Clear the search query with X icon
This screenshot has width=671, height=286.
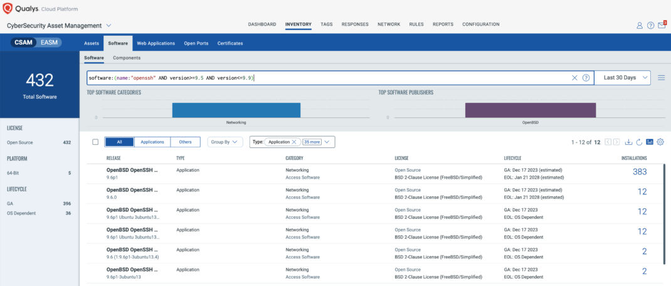click(574, 78)
